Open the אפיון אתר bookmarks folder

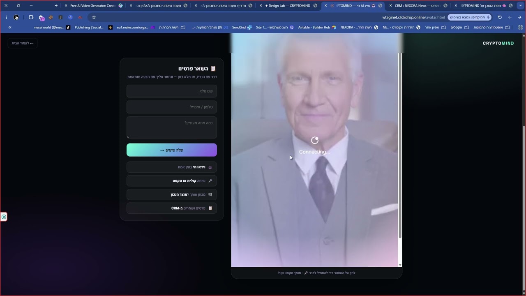click(x=435, y=28)
